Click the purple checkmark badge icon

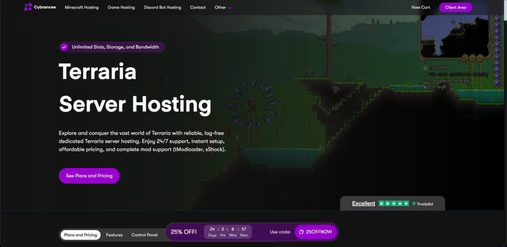[x=64, y=47]
